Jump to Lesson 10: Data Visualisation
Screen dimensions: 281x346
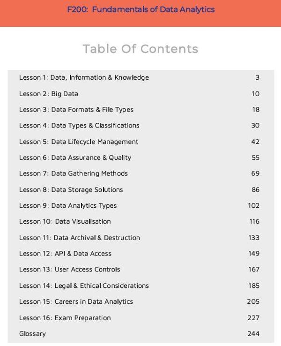[65, 221]
